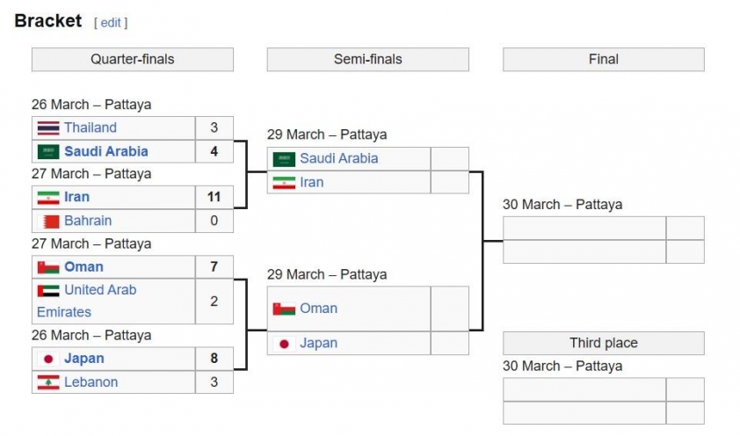740x436 pixels.
Task: Click Saudi Arabia flag in semi-finals
Action: coord(284,159)
